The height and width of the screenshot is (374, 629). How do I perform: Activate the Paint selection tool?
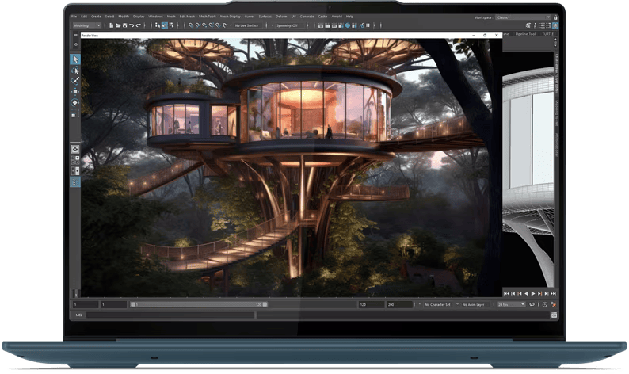75,80
